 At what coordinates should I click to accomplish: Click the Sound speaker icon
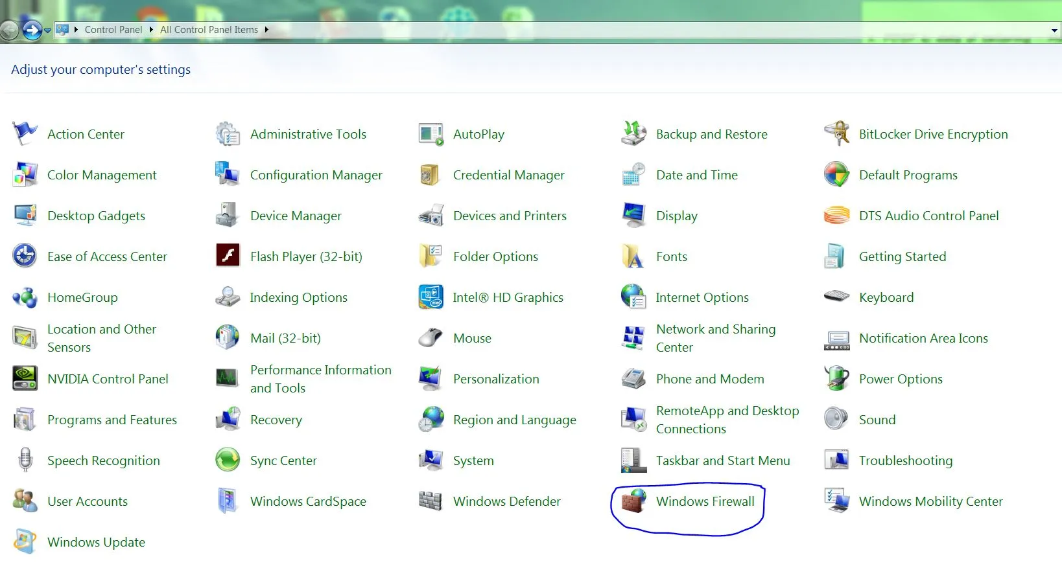point(836,419)
